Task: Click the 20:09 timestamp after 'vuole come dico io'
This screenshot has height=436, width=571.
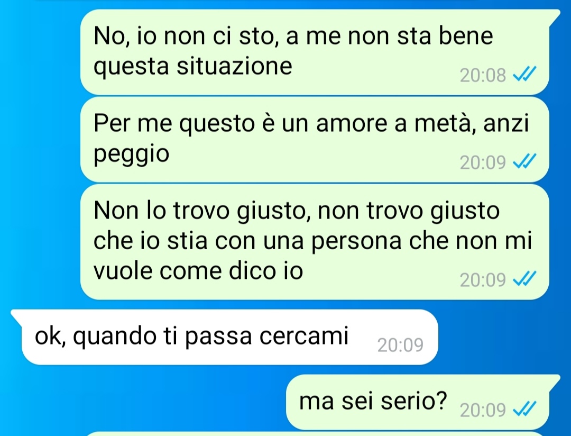Action: tap(483, 280)
